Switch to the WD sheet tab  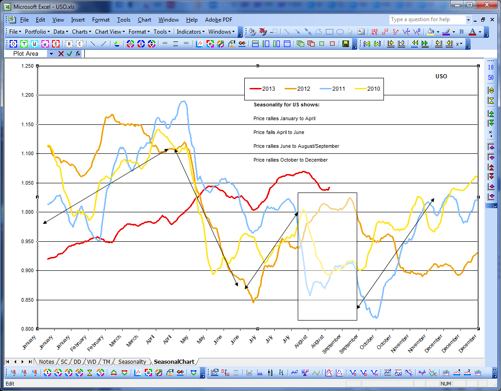click(92, 362)
